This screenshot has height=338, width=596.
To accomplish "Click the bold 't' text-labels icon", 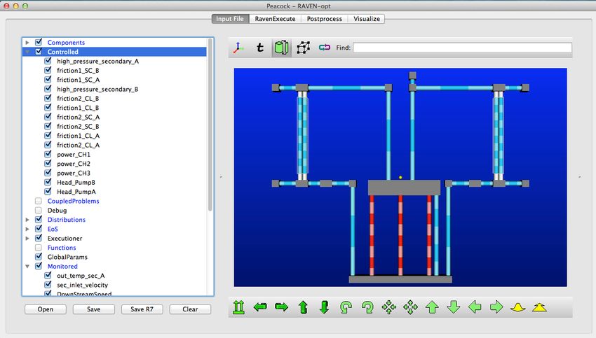I will [x=260, y=48].
